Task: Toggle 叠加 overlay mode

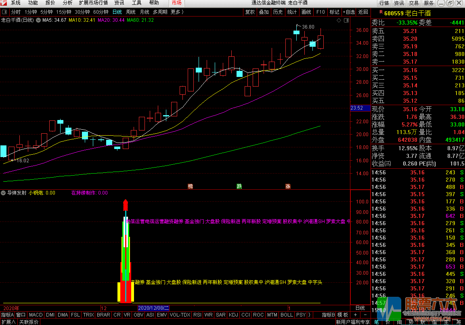Action: point(264,12)
